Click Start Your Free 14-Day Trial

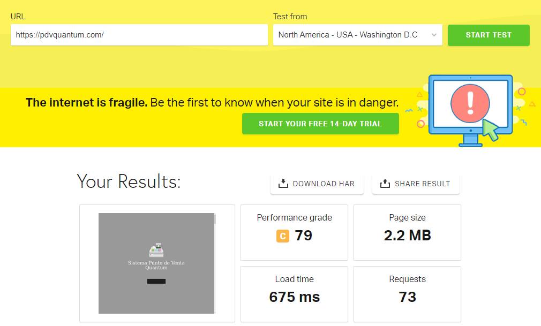pyautogui.click(x=320, y=124)
